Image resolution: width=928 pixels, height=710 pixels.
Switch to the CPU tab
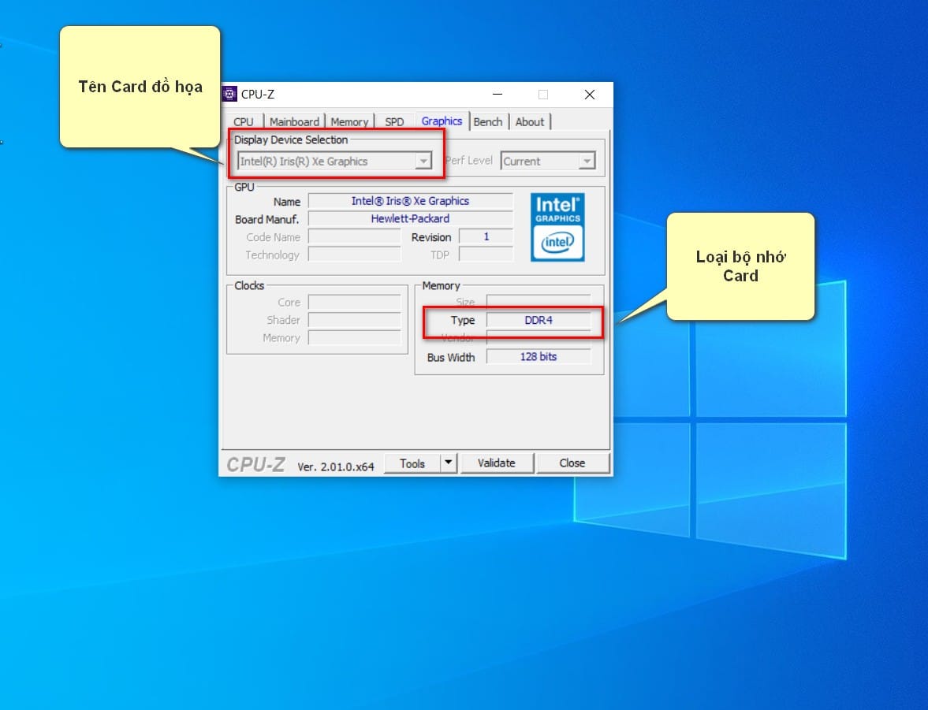[244, 122]
